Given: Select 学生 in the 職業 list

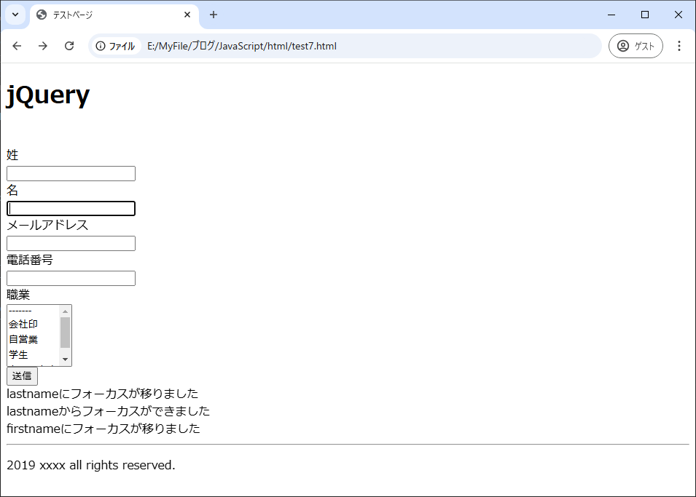Looking at the screenshot, I should pos(34,354).
